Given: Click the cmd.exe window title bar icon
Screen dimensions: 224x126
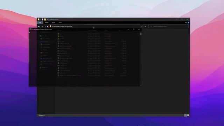Looking at the screenshot, I should coord(30,29).
